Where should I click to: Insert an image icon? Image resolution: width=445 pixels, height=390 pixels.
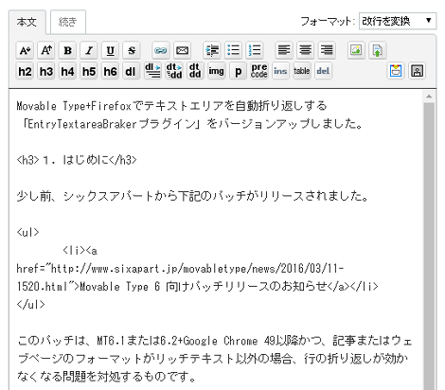(x=356, y=50)
